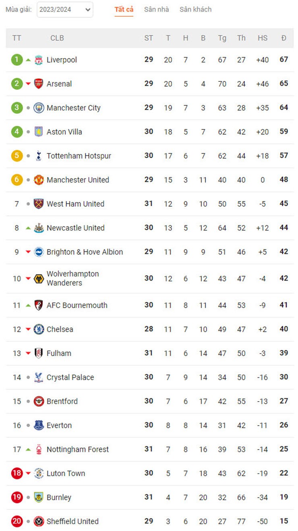
Task: Click the Wolverhampton Wanderers wolf crest
Action: tap(39, 279)
